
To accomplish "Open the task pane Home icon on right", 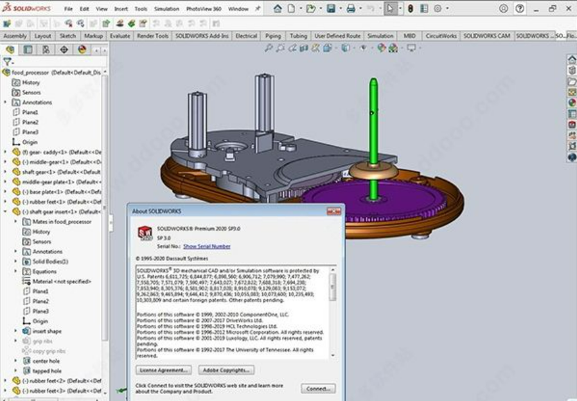I will [x=572, y=60].
